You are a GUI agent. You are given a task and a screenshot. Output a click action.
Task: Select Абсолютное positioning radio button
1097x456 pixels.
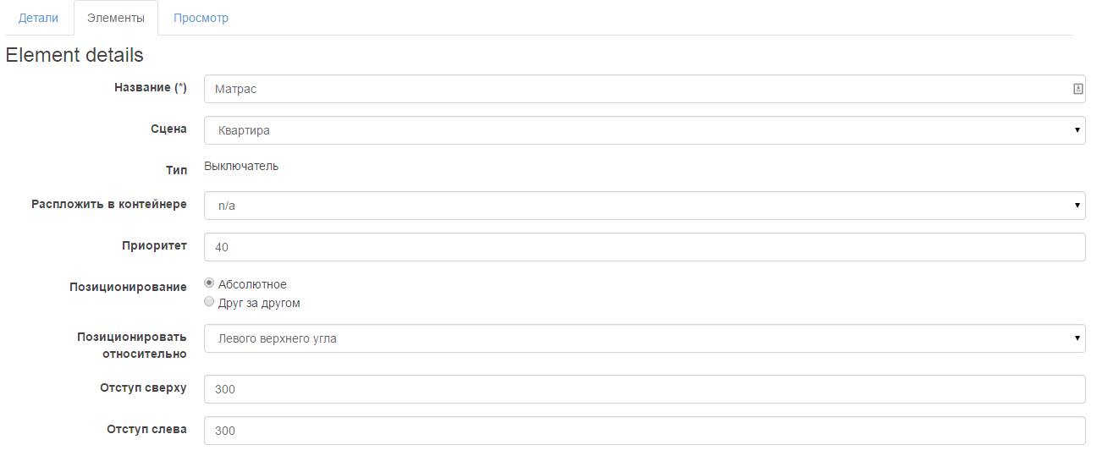[209, 284]
